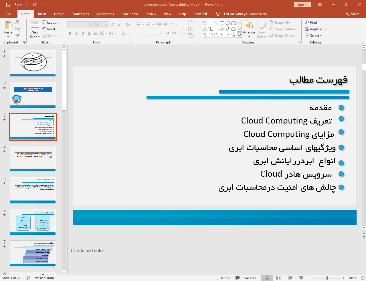Select slide 5 thumbnail

click(33, 190)
